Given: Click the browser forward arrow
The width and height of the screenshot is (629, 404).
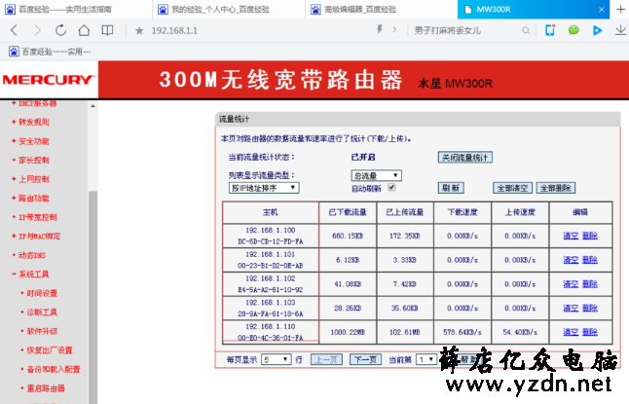Looking at the screenshot, I should click(x=37, y=30).
